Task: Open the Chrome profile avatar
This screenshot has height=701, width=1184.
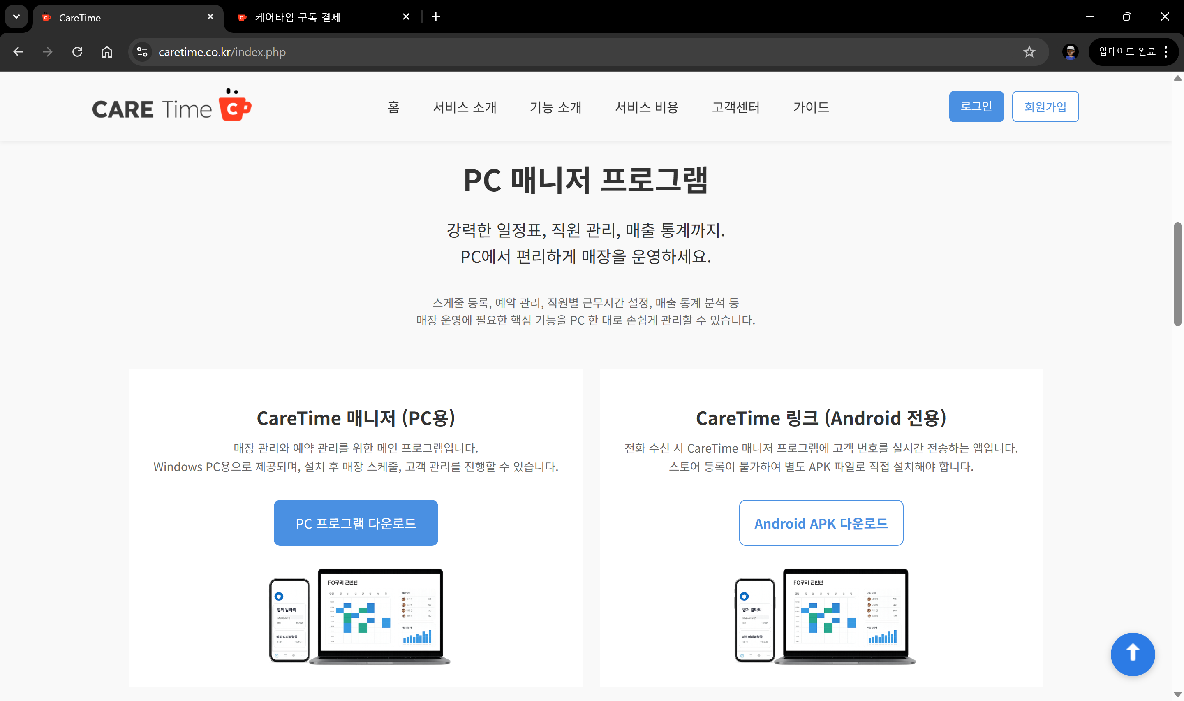Action: click(x=1070, y=52)
